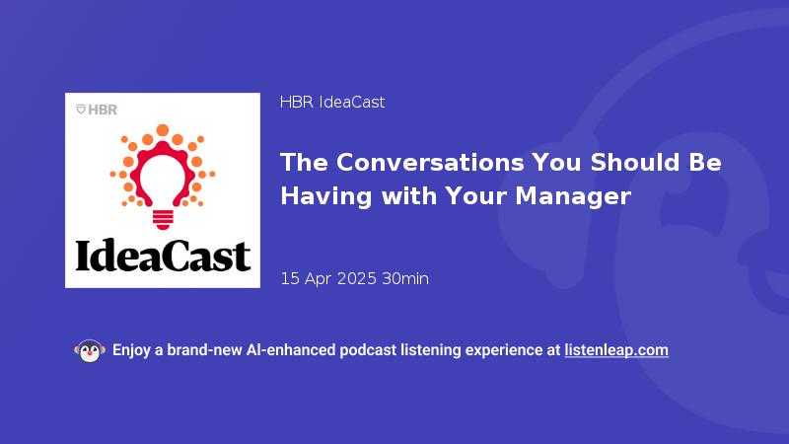Open the listenleap.com link

(616, 350)
